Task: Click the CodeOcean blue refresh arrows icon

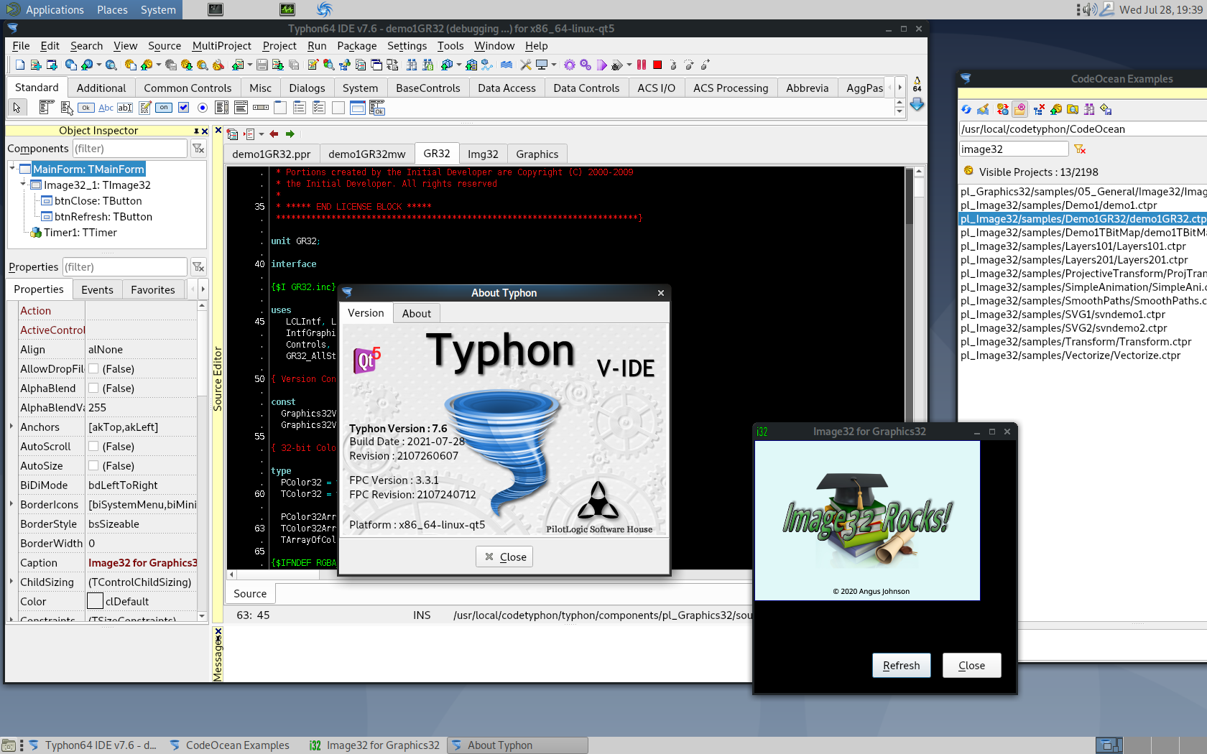Action: coord(966,109)
